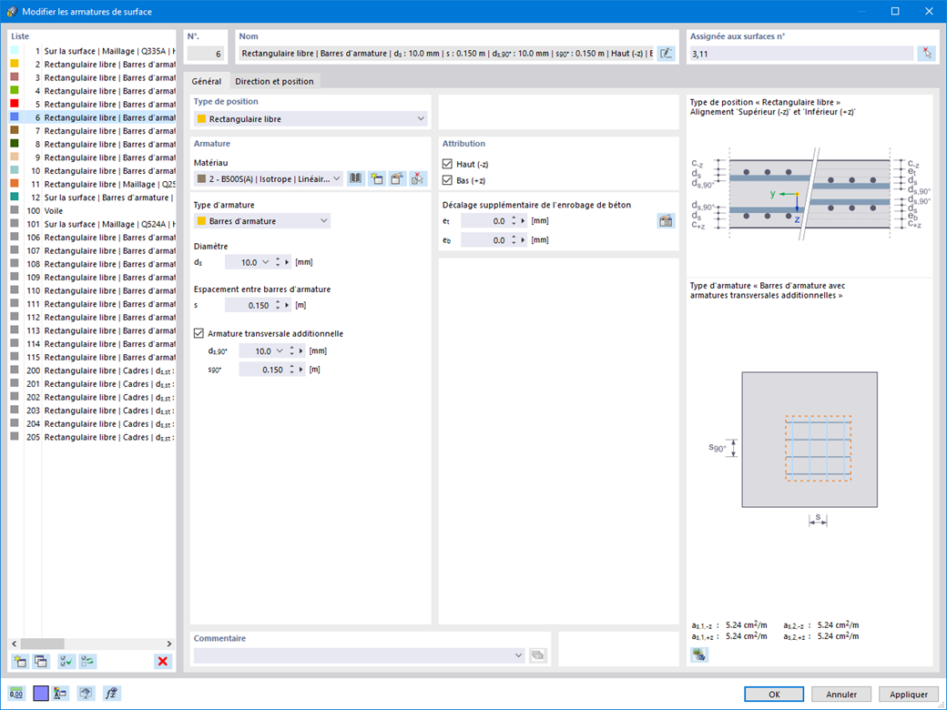
Task: Open the material library book icon
Action: tap(356, 178)
